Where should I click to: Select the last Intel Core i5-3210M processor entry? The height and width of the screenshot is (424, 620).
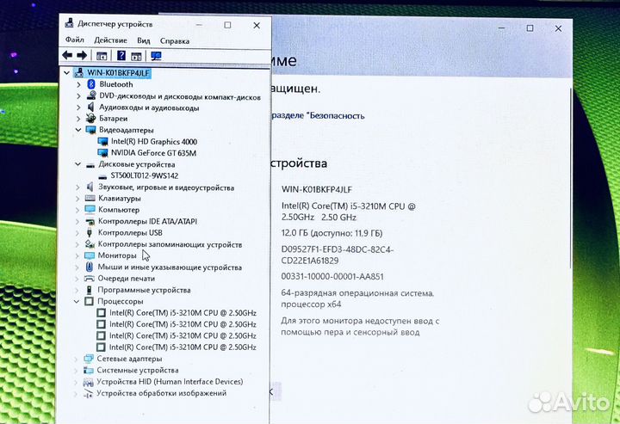point(183,347)
